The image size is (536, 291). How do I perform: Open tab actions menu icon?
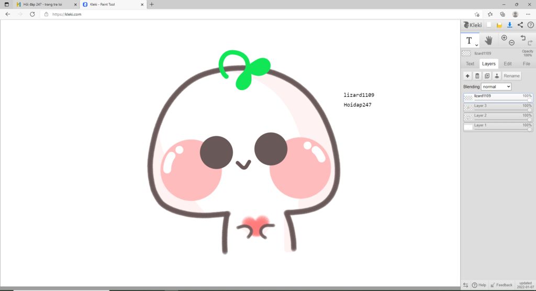(6, 4)
